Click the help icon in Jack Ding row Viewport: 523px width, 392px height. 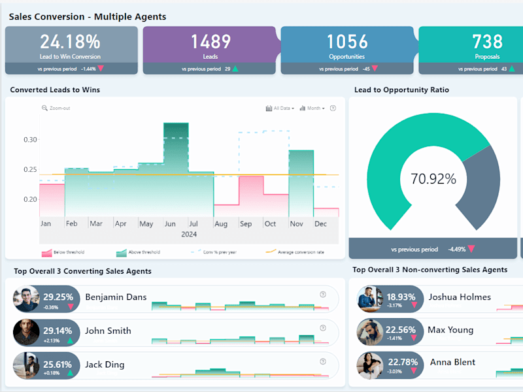323,362
